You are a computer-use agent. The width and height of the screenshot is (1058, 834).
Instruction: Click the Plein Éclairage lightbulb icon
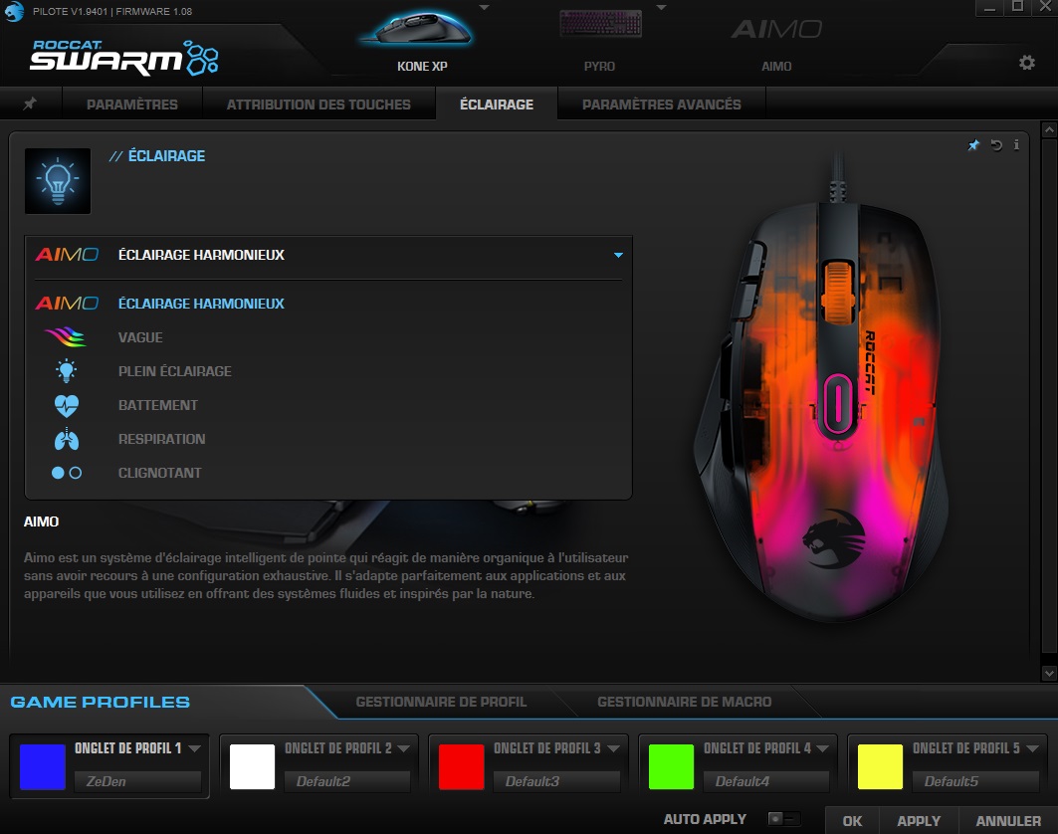66,370
